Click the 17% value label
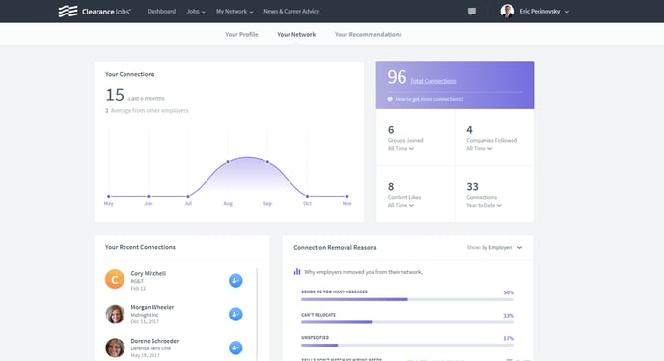Screen dimensions: 664x361 pos(509,338)
